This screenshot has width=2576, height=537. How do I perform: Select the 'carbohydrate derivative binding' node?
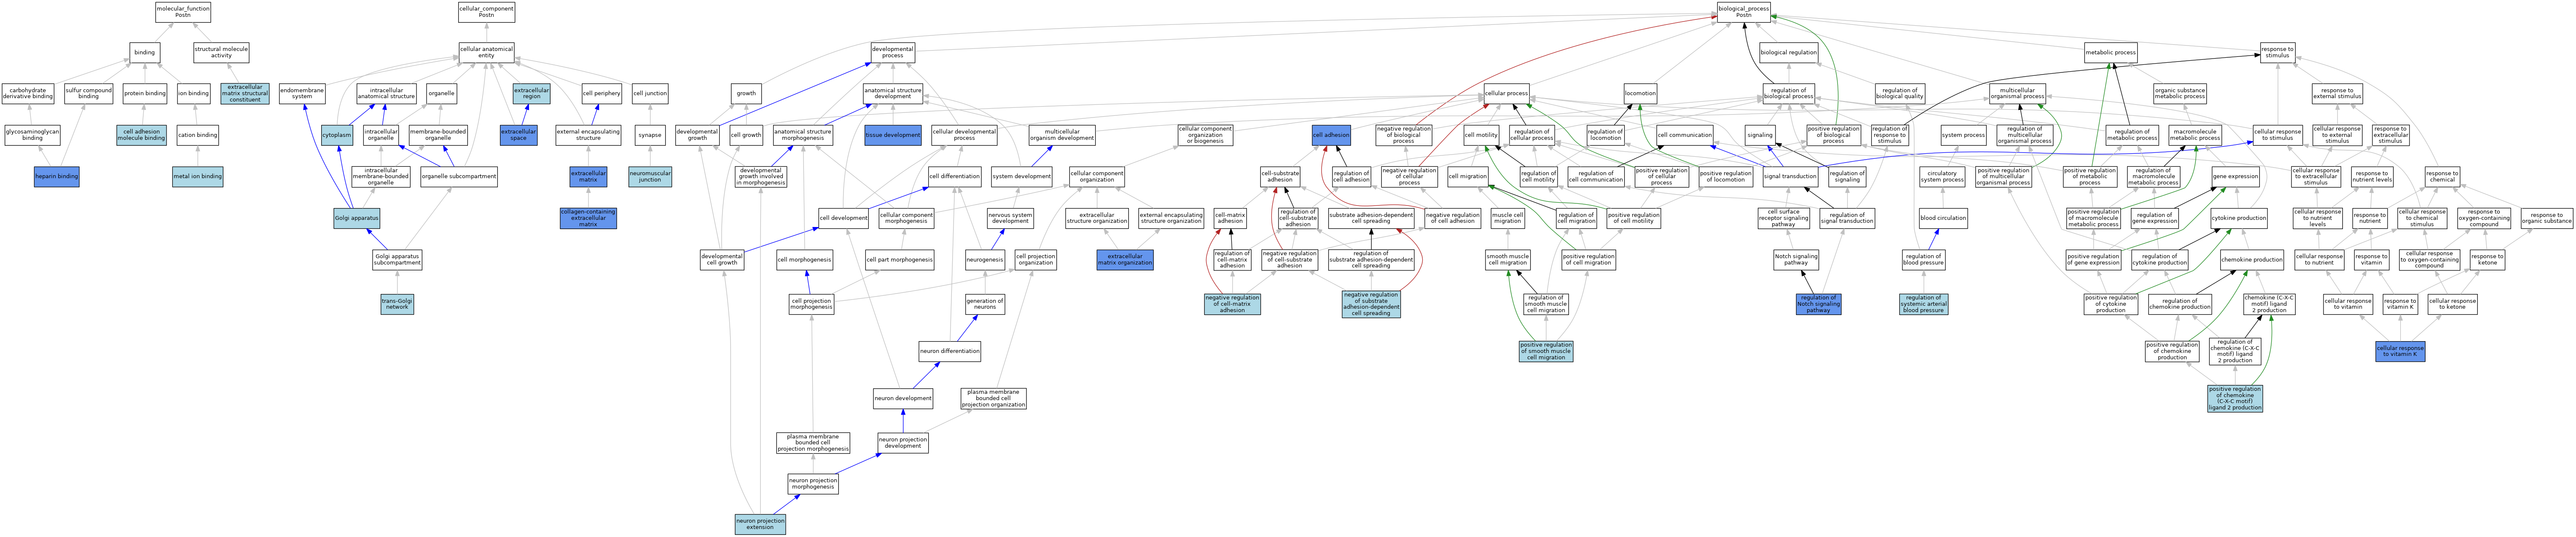(x=28, y=94)
